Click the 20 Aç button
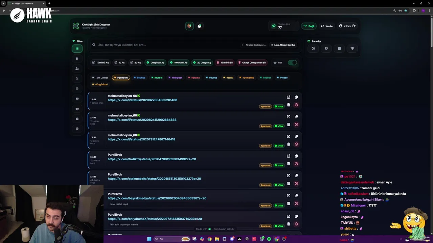433x243 pixels. (135, 62)
